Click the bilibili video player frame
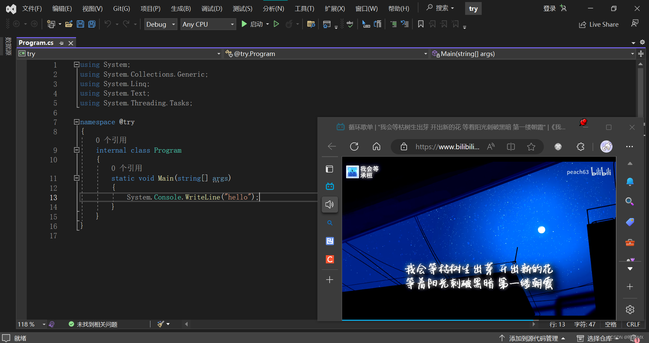Viewport: 649px width, 343px height. point(479,238)
